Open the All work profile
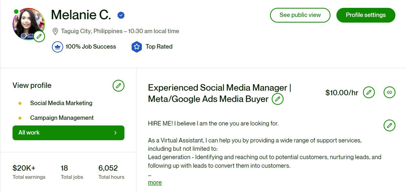Viewport: 406px width, 192px height. (x=68, y=133)
